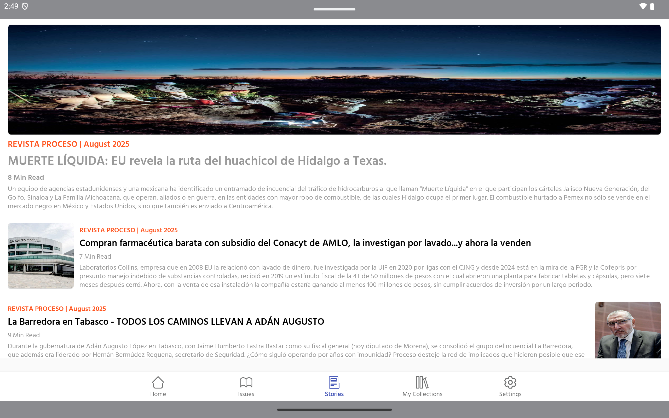The image size is (669, 418).
Task: Open La Barredora en Tabasco story
Action: click(x=166, y=322)
